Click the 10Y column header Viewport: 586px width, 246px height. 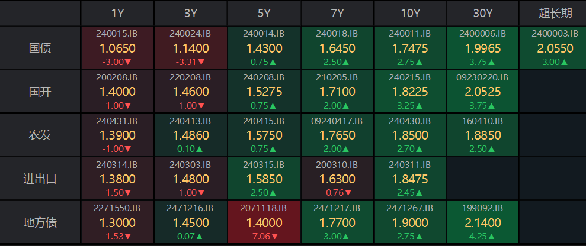[411, 13]
